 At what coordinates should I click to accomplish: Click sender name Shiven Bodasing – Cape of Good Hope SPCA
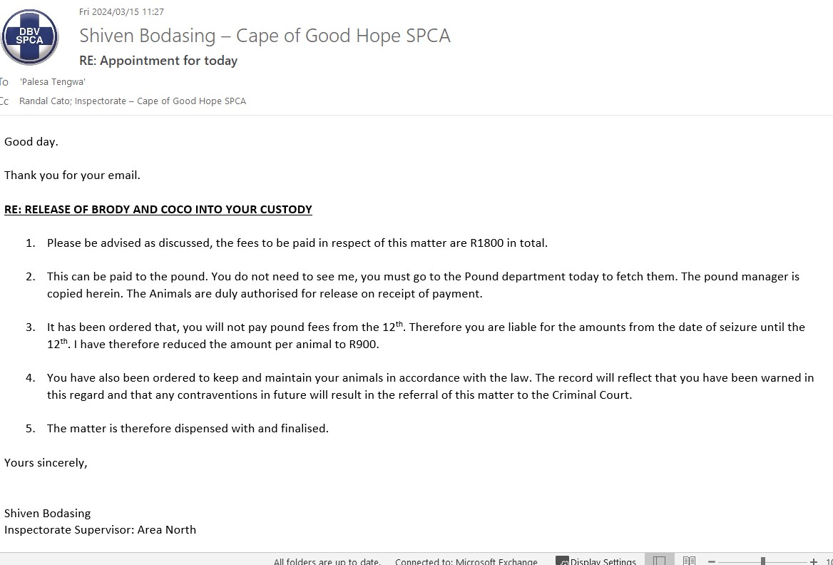point(265,36)
